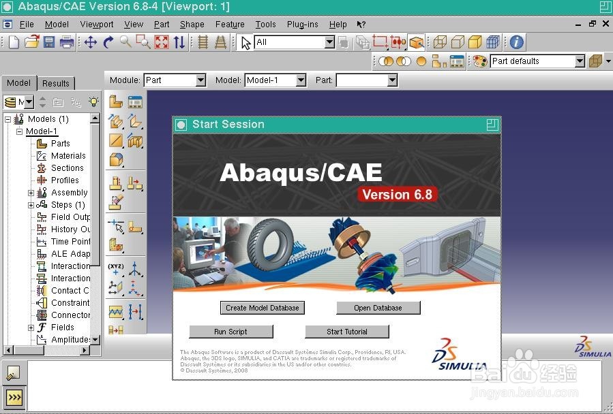Click the Create Model Database button
Screen dimensions: 613x414
[x=263, y=308]
